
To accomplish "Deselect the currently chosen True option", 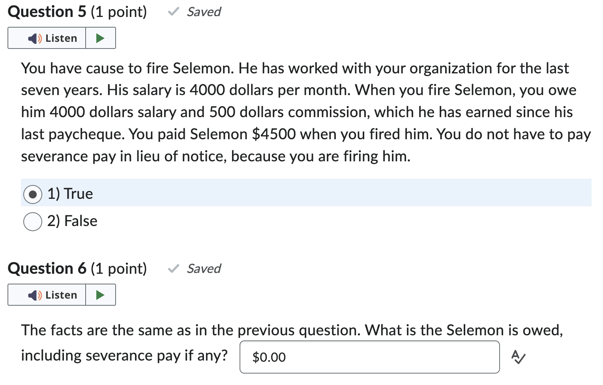I will pos(33,194).
